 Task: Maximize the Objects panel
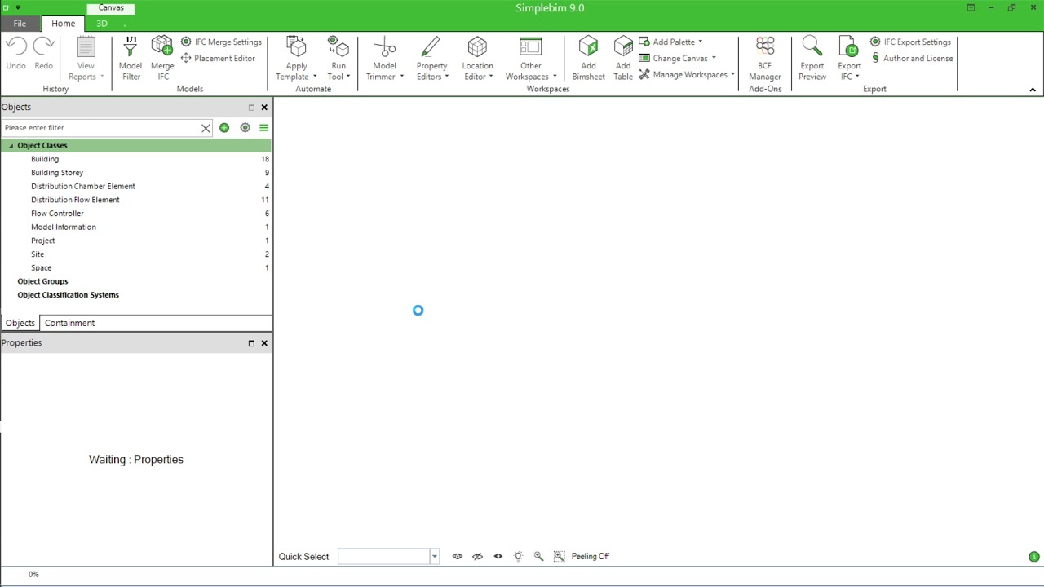point(251,107)
